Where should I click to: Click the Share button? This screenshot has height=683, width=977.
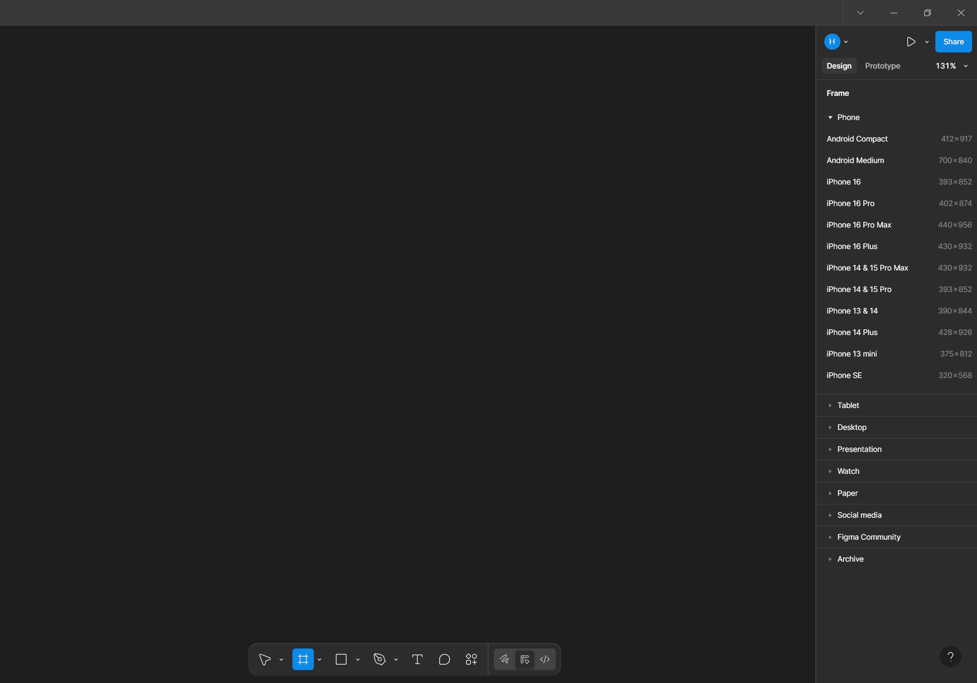pos(953,41)
